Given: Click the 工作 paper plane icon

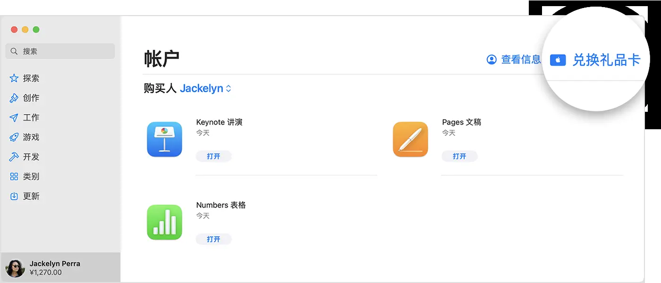Looking at the screenshot, I should pyautogui.click(x=14, y=118).
